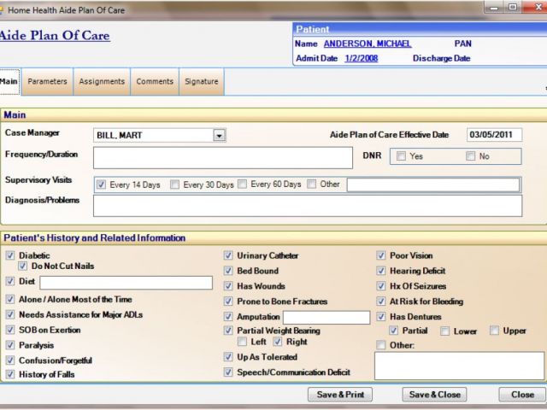Enable Every 30 Days checkbox
Viewport: 547px width, 410px height.
(x=175, y=184)
